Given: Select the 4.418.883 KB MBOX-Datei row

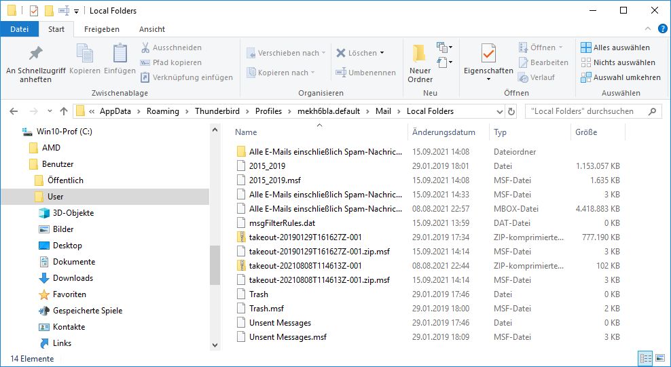Looking at the screenshot, I should coord(429,209).
